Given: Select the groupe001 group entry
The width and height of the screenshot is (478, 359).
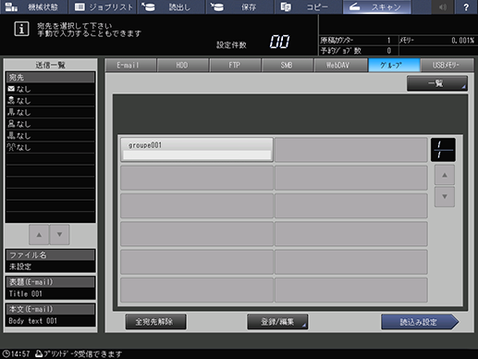Looking at the screenshot, I should click(197, 150).
